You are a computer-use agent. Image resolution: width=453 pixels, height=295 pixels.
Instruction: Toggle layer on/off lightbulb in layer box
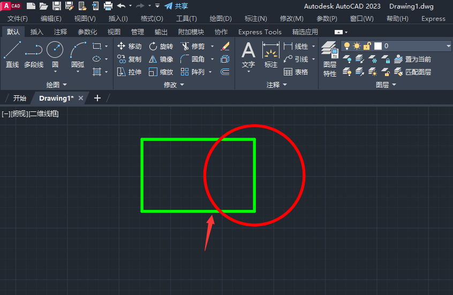point(347,46)
